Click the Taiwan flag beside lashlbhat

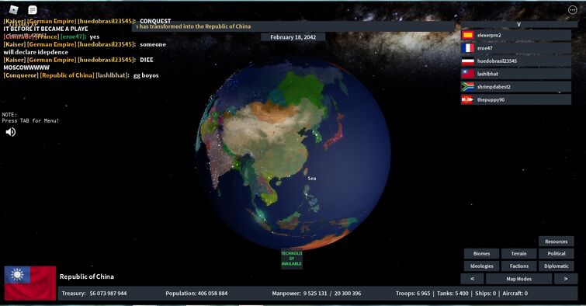(467, 74)
